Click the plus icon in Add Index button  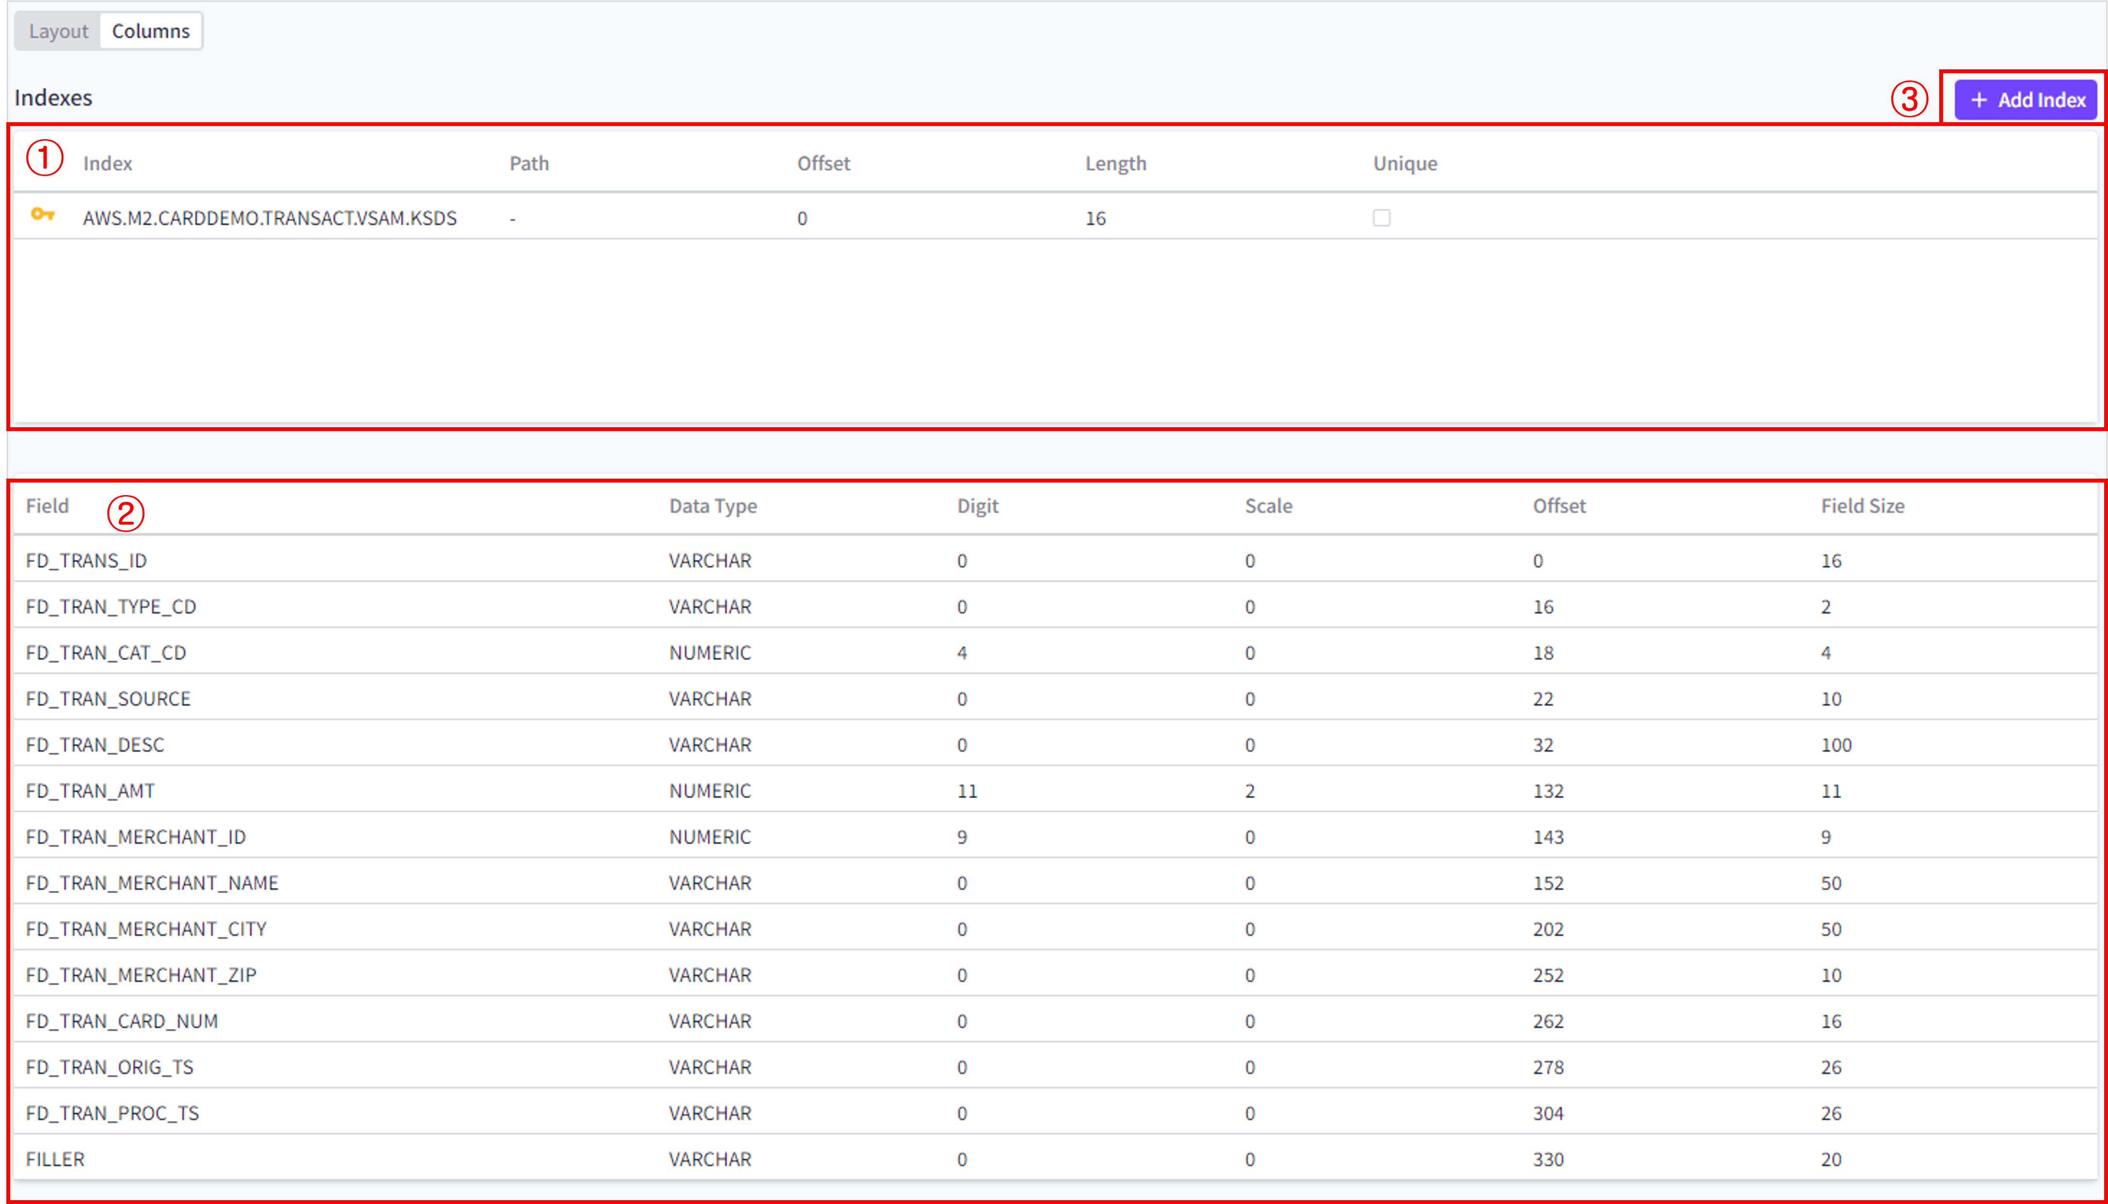[x=1979, y=100]
